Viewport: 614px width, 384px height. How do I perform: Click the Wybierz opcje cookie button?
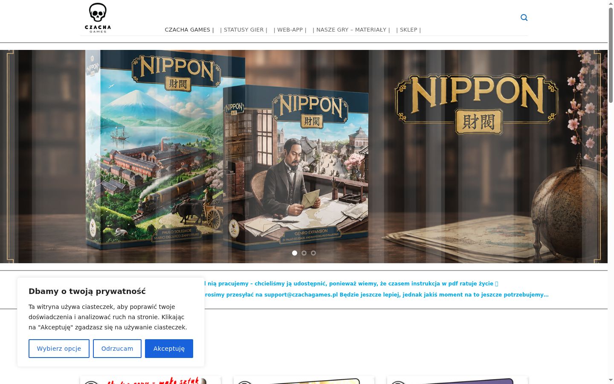point(59,349)
